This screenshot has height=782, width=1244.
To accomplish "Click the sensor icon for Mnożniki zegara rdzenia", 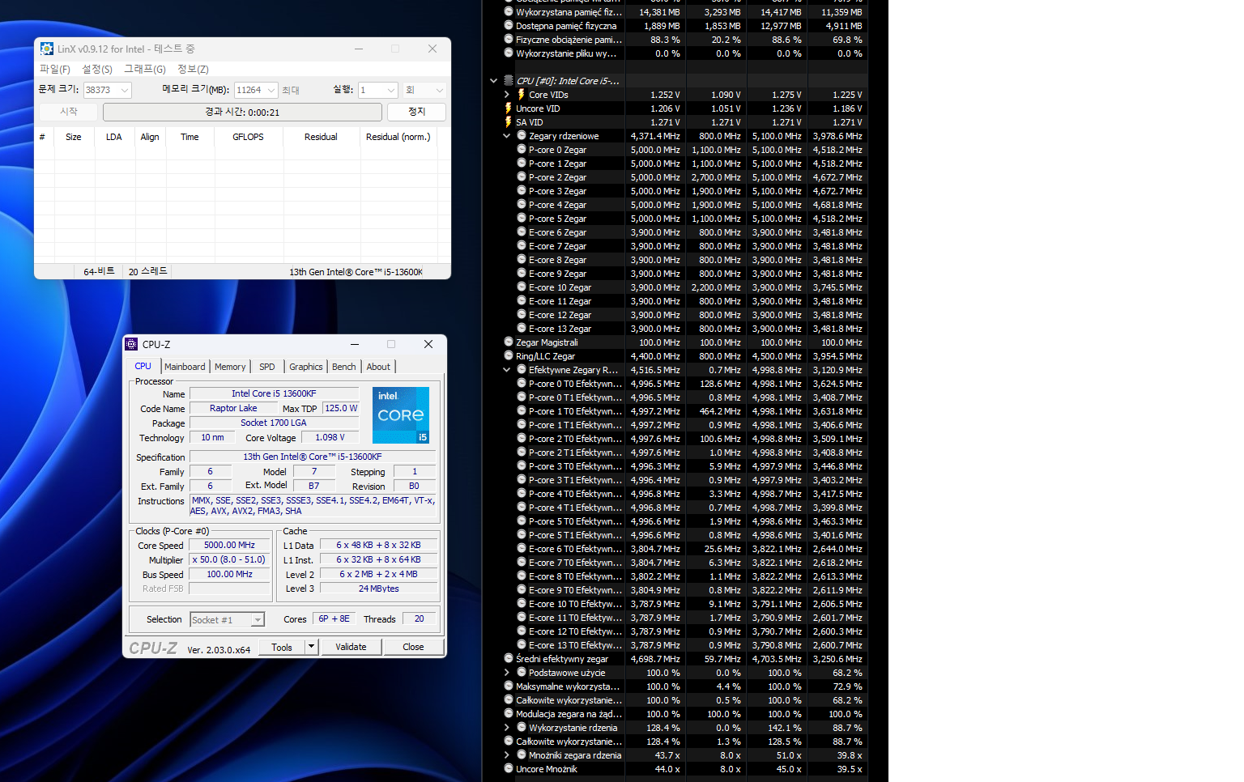I will (x=522, y=755).
